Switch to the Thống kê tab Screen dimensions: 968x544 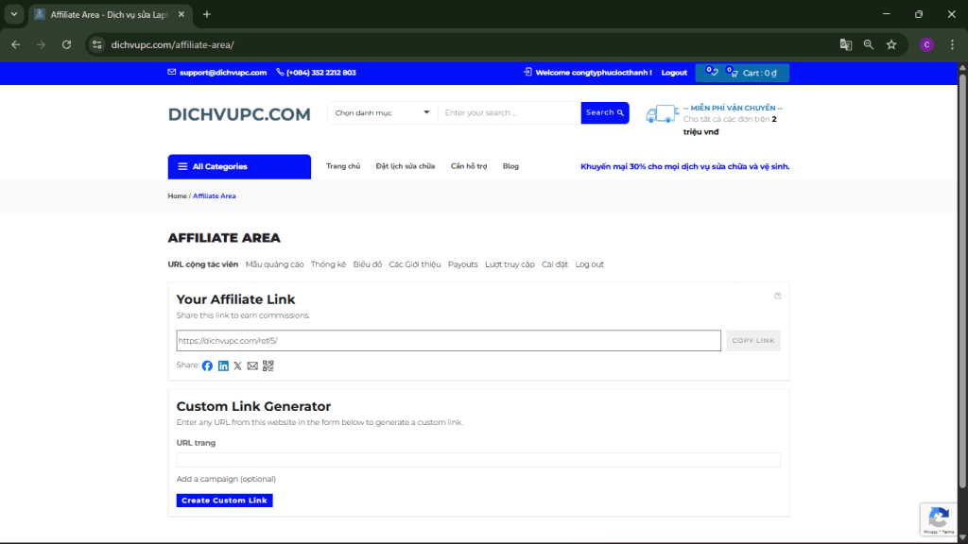coord(328,264)
